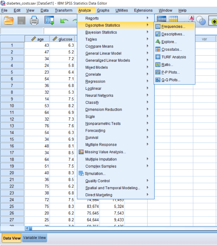This screenshot has height=246, width=217.
Task: Switch to the Variable View tab
Action: click(34, 238)
